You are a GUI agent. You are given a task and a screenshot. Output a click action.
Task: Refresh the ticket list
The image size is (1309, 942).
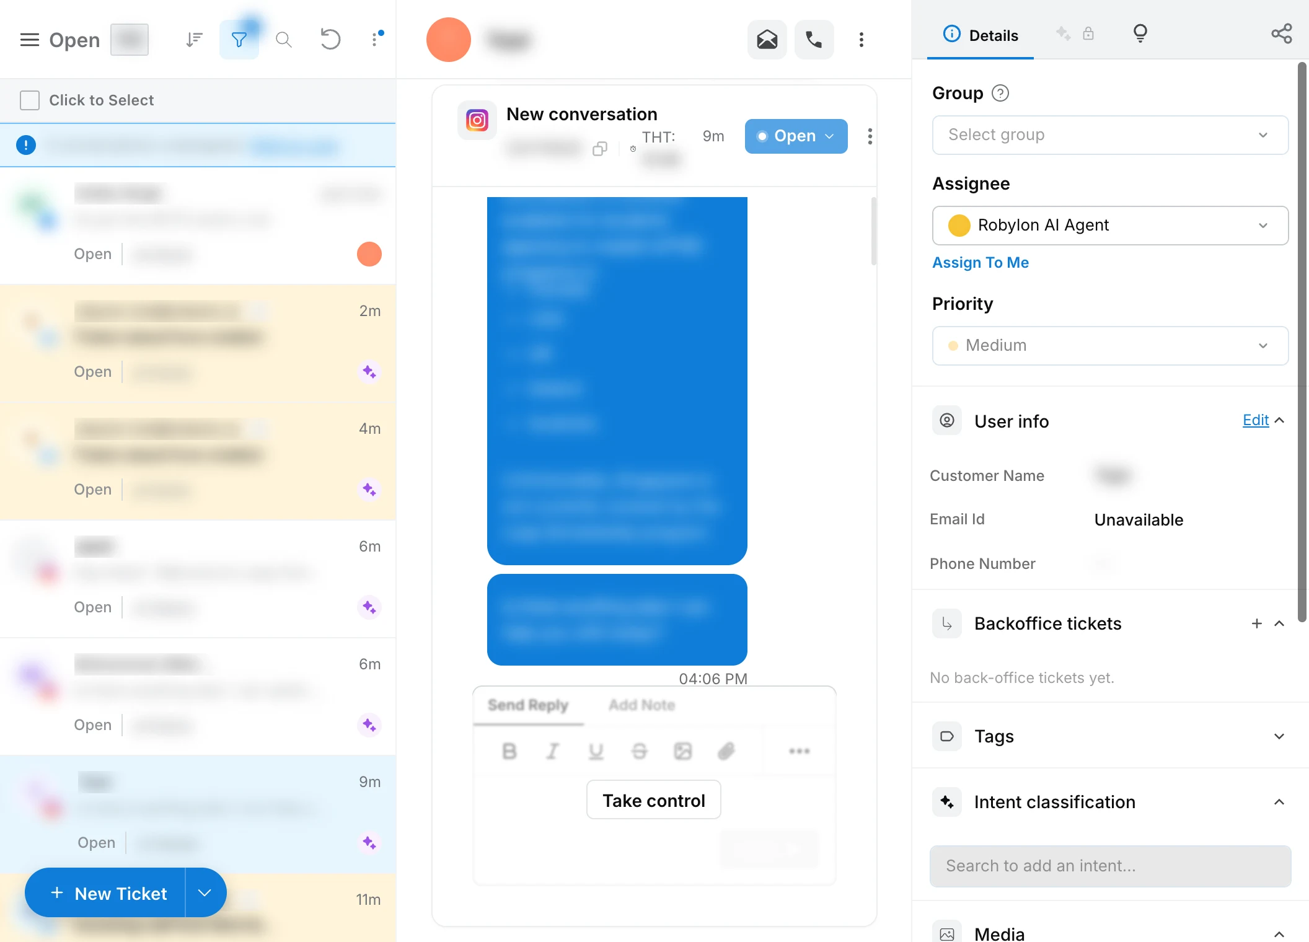click(x=330, y=40)
